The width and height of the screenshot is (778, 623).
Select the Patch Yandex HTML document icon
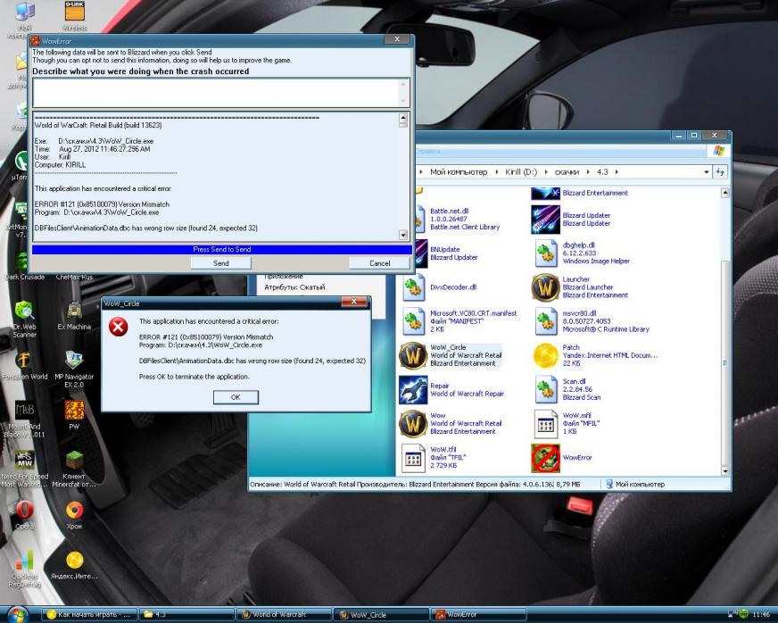tap(545, 355)
